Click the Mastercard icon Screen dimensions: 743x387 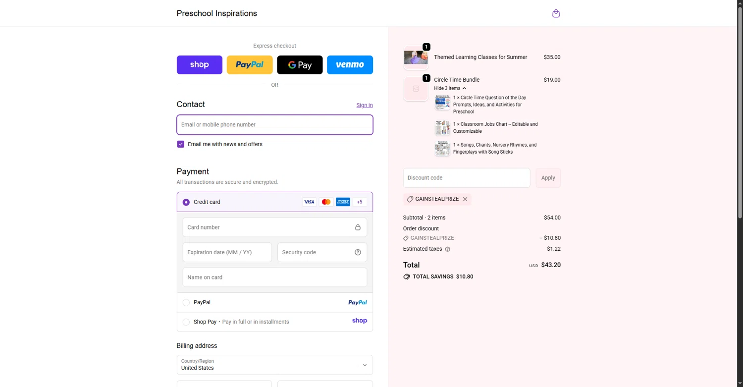326,202
